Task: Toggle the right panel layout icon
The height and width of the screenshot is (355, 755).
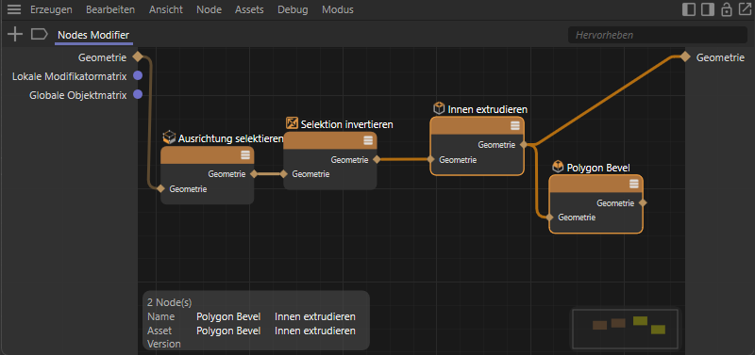Action: click(707, 9)
